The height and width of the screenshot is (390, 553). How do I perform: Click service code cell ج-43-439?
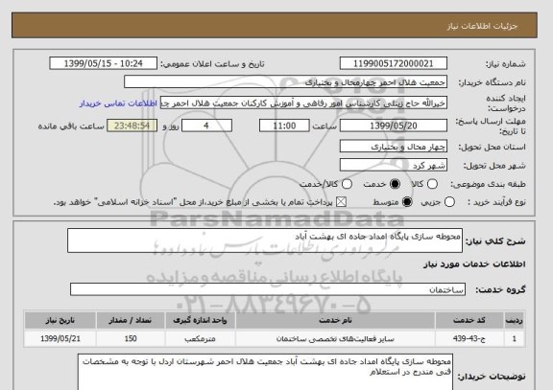[x=469, y=339]
